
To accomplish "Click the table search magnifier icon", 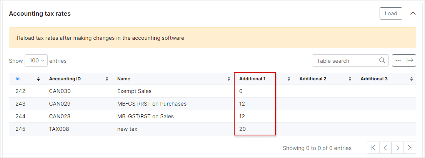I will tap(382, 60).
